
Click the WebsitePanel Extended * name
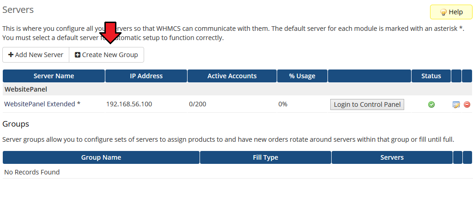[x=42, y=104]
